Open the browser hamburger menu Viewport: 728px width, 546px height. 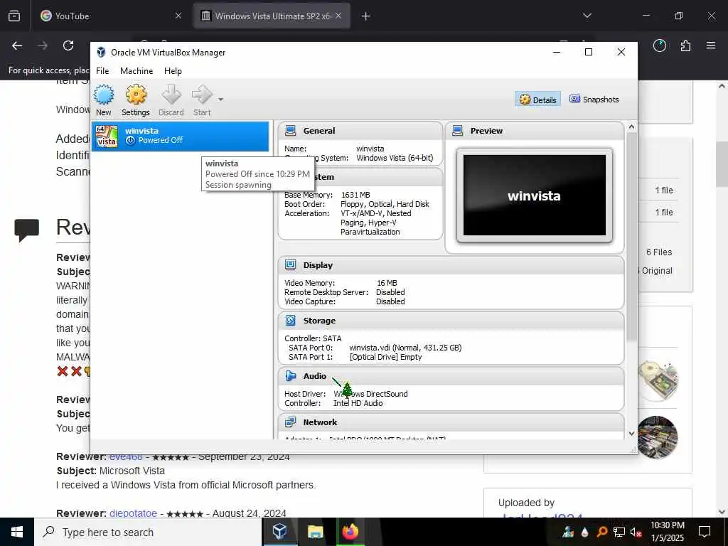pyautogui.click(x=711, y=45)
